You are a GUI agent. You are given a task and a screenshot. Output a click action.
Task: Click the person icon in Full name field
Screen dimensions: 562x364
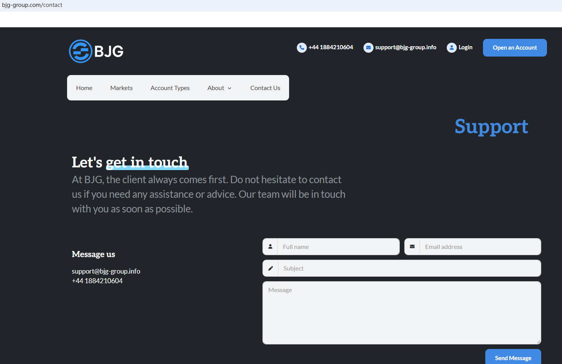point(270,247)
